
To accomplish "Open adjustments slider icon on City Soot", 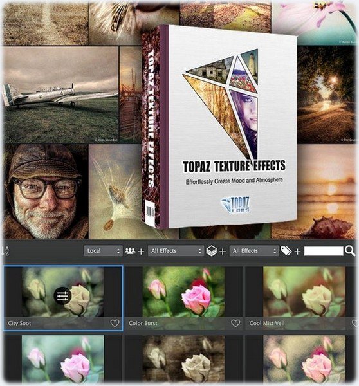I will [x=62, y=296].
